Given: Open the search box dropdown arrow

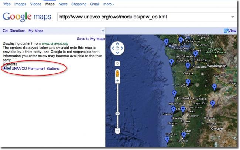Looking at the screenshot, I should coord(232,17).
